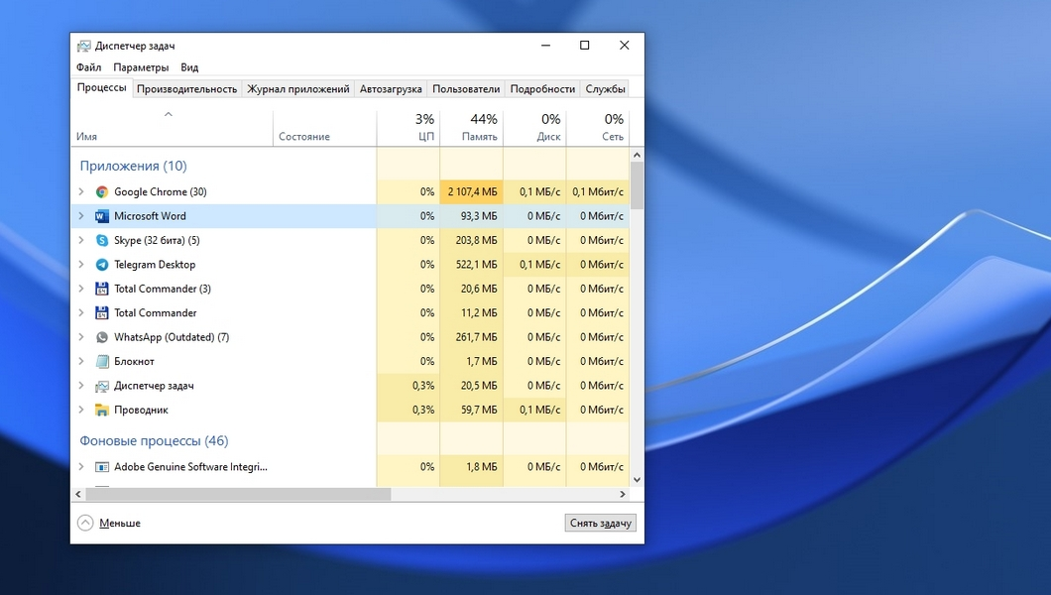Viewport: 1051px width, 595px height.
Task: Switch to the Производительность tab
Action: [187, 89]
